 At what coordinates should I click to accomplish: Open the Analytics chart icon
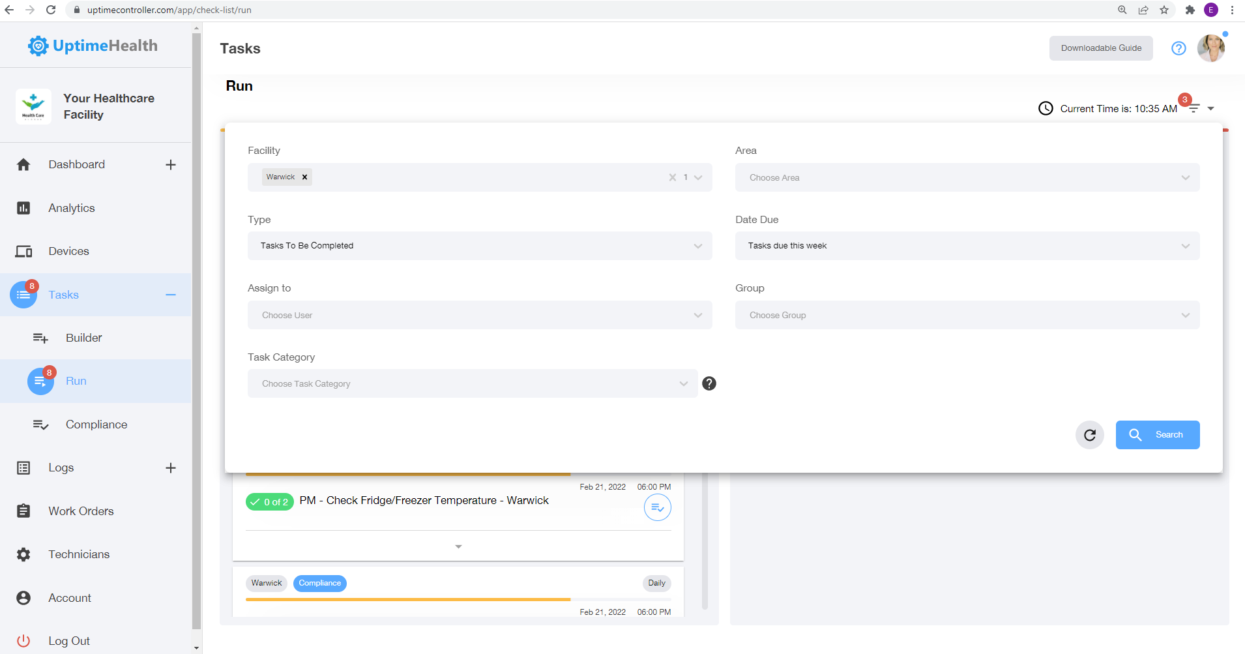coord(23,208)
